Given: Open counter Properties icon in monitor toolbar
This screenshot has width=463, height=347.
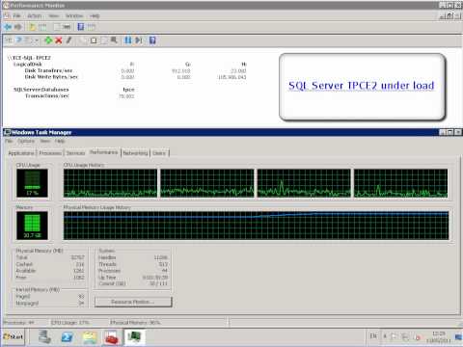Looking at the screenshot, I should (104, 40).
